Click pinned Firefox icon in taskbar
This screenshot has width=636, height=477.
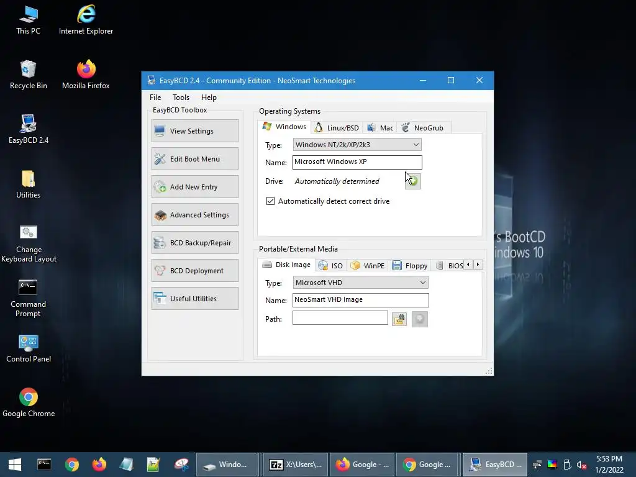pos(99,465)
